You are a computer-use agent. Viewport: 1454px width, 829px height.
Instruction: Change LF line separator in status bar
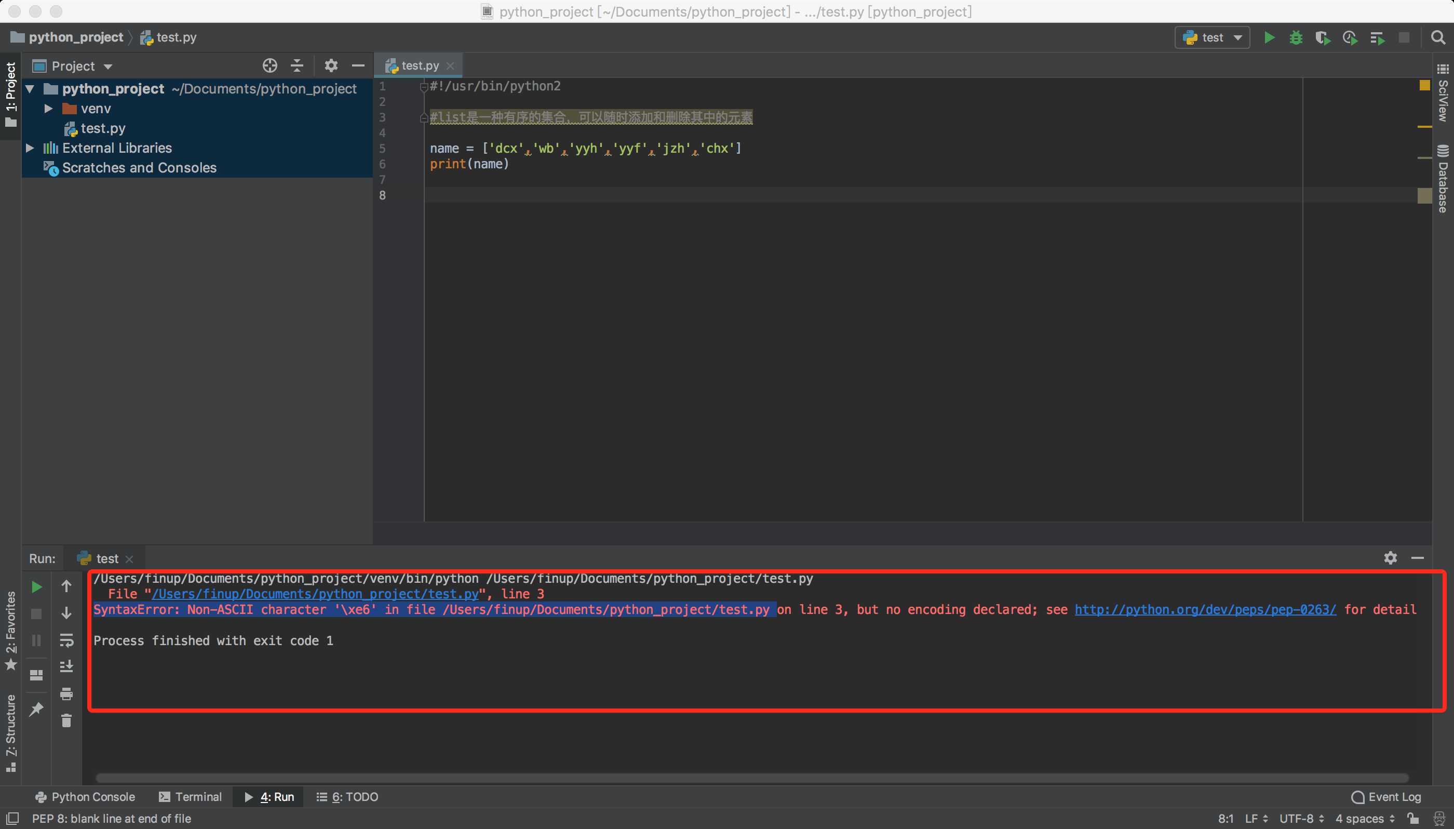point(1257,818)
